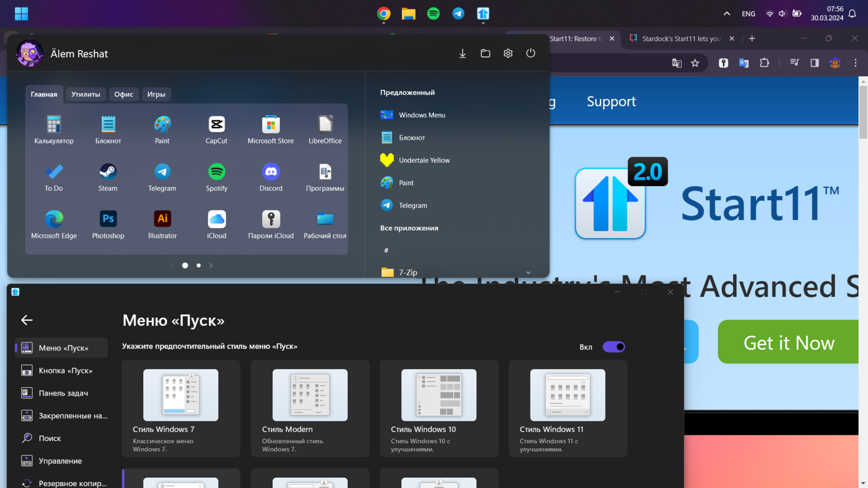The height and width of the screenshot is (488, 868).
Task: Go to next page of pinned apps
Action: coord(211,265)
